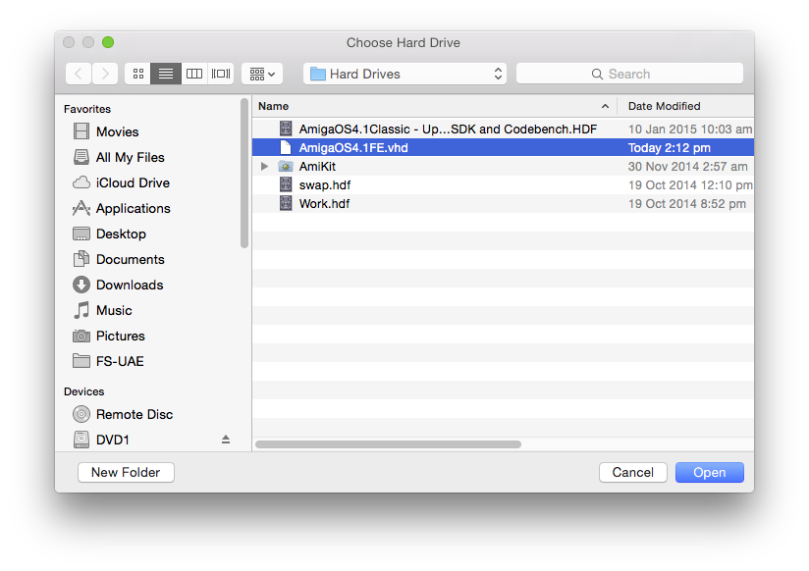Sort by the Name column header
809x571 pixels.
click(434, 106)
